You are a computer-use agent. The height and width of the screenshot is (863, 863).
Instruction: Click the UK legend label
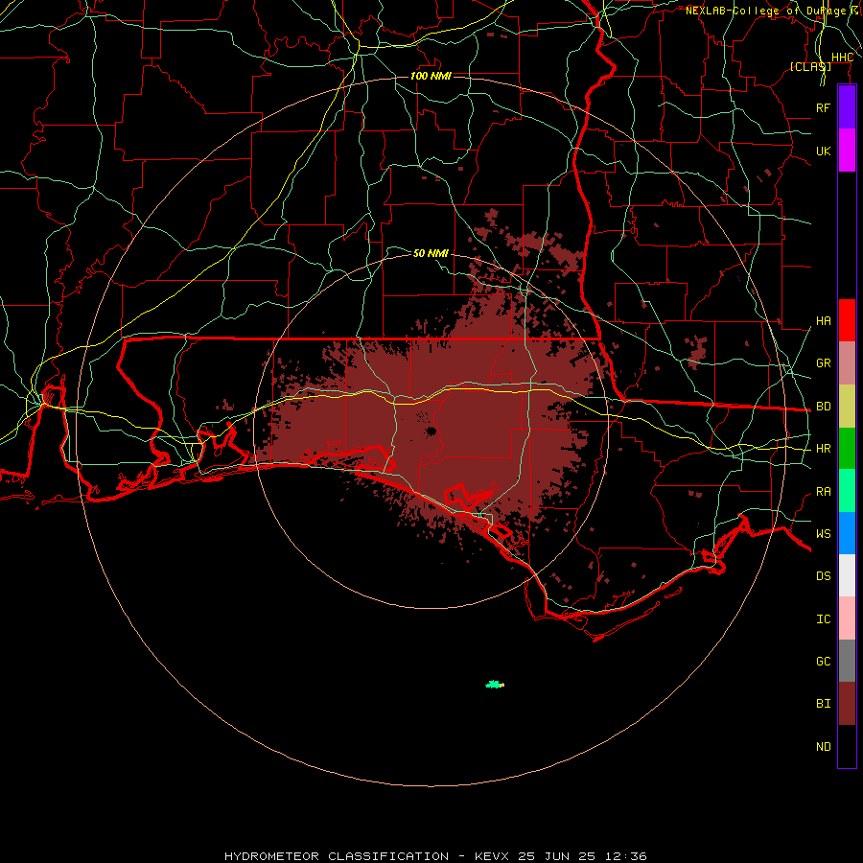tap(823, 151)
